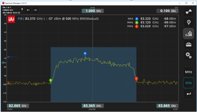The width and height of the screenshot is (197, 112).
Task: Click the PiB power in band label
Action: pyautogui.click(x=20, y=19)
